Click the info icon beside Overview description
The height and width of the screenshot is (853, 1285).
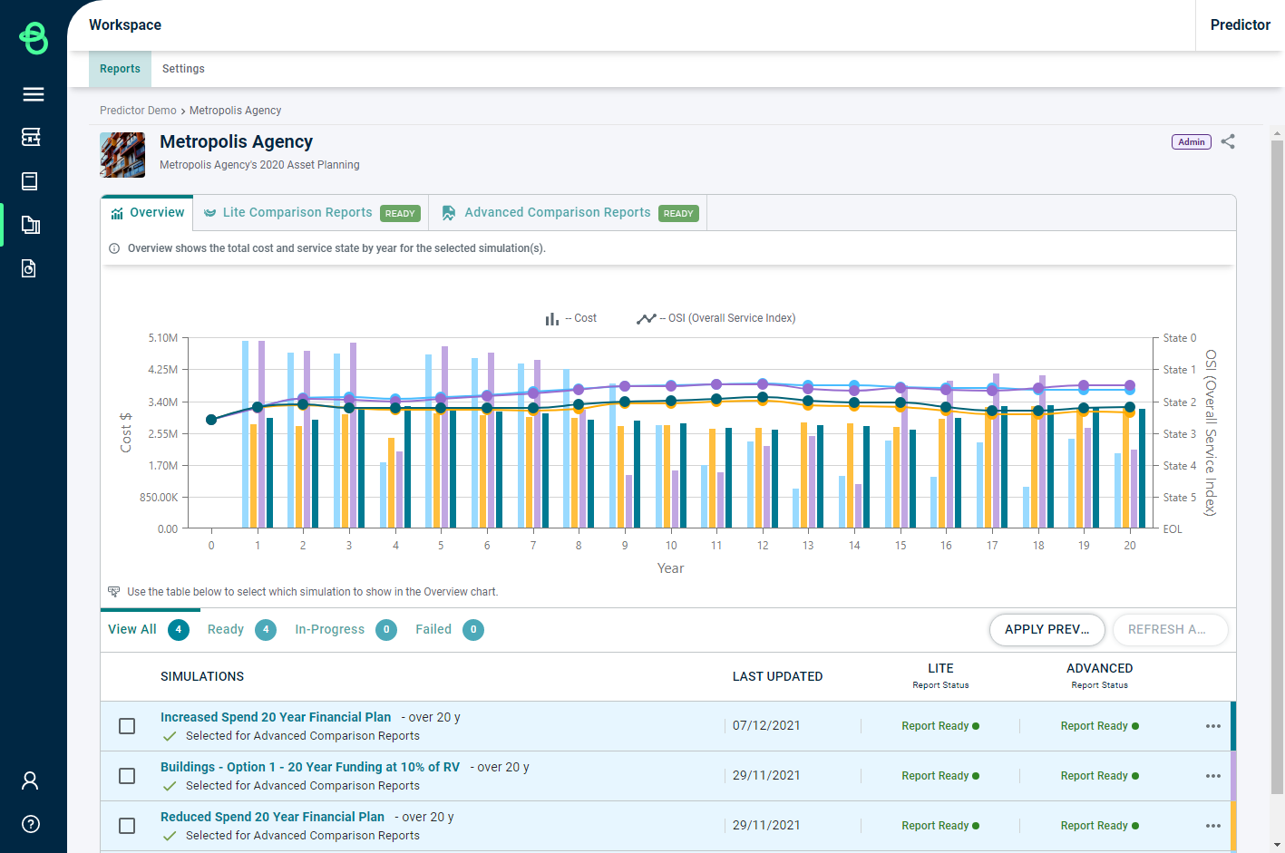pyautogui.click(x=114, y=248)
